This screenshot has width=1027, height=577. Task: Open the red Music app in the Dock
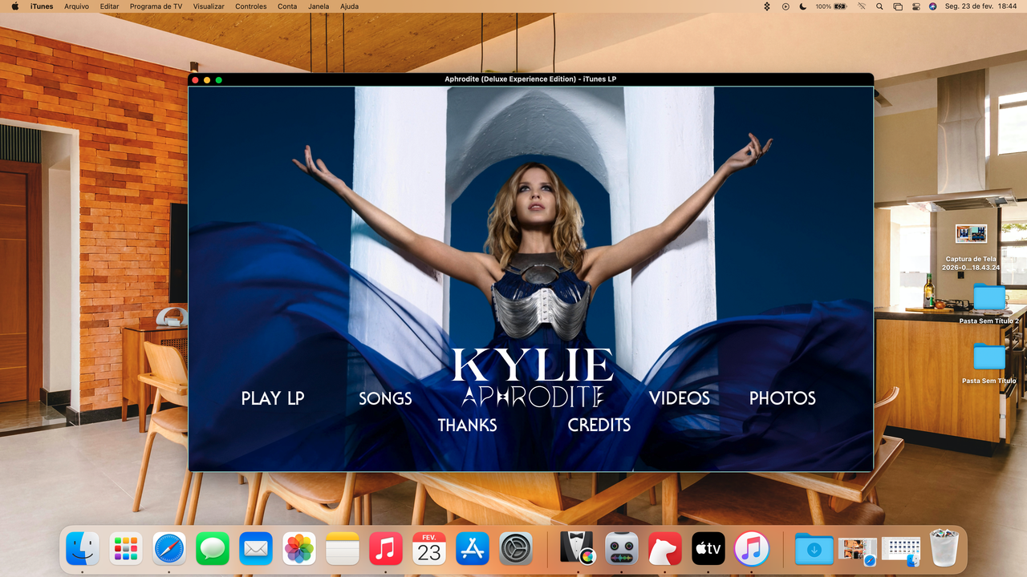[386, 549]
